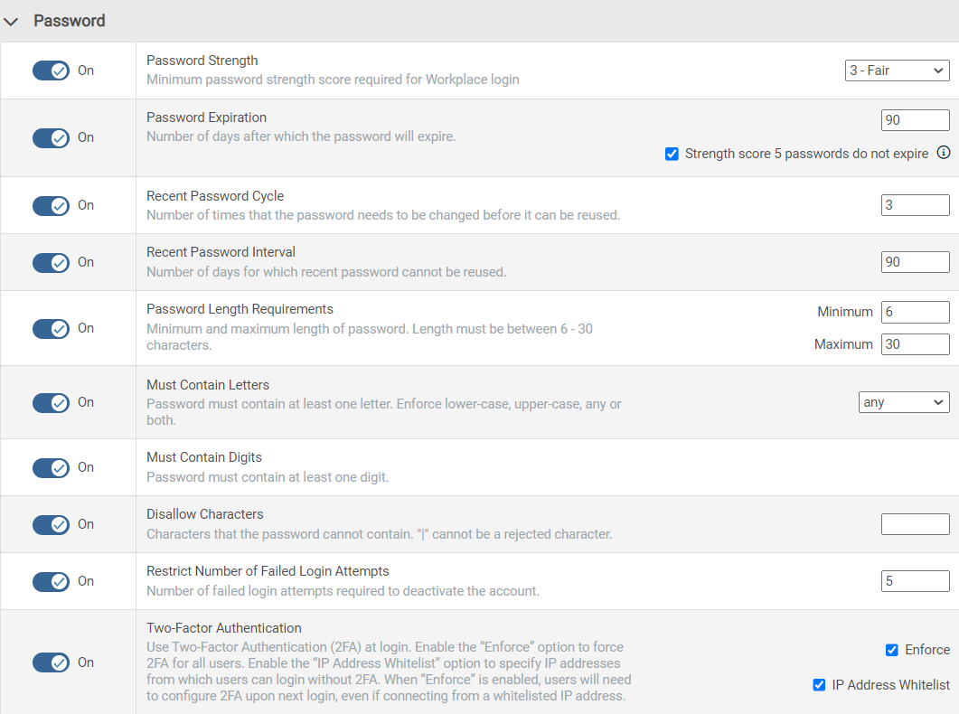The image size is (959, 714).
Task: Open the Must Contain Letters case dropdown
Action: [x=903, y=402]
